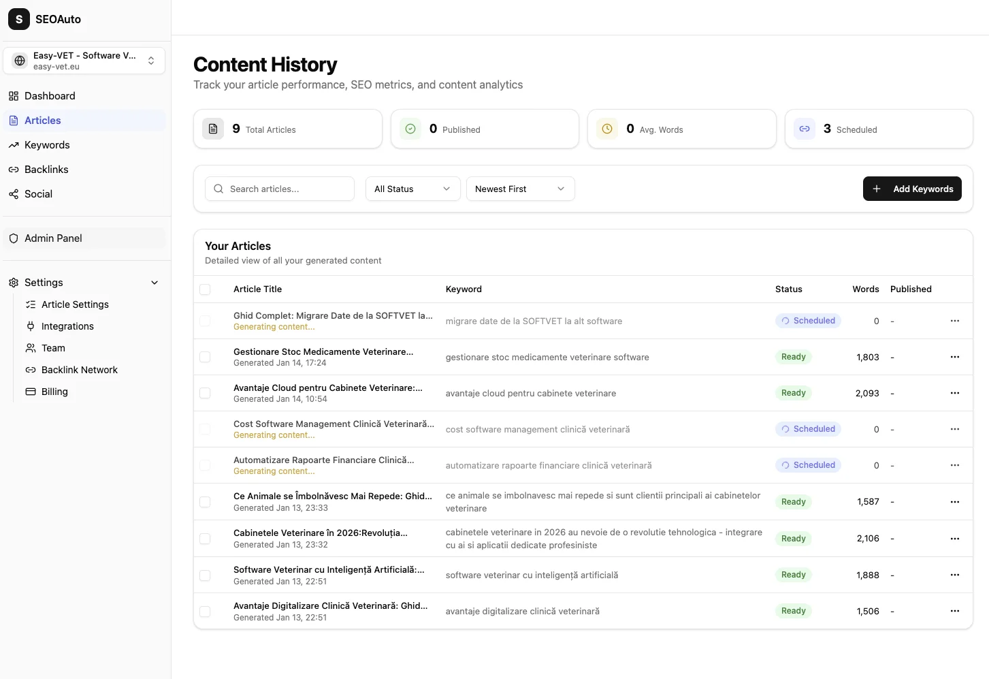Select the Keywords sidebar icon
Viewport: 989px width, 679px height.
point(14,144)
